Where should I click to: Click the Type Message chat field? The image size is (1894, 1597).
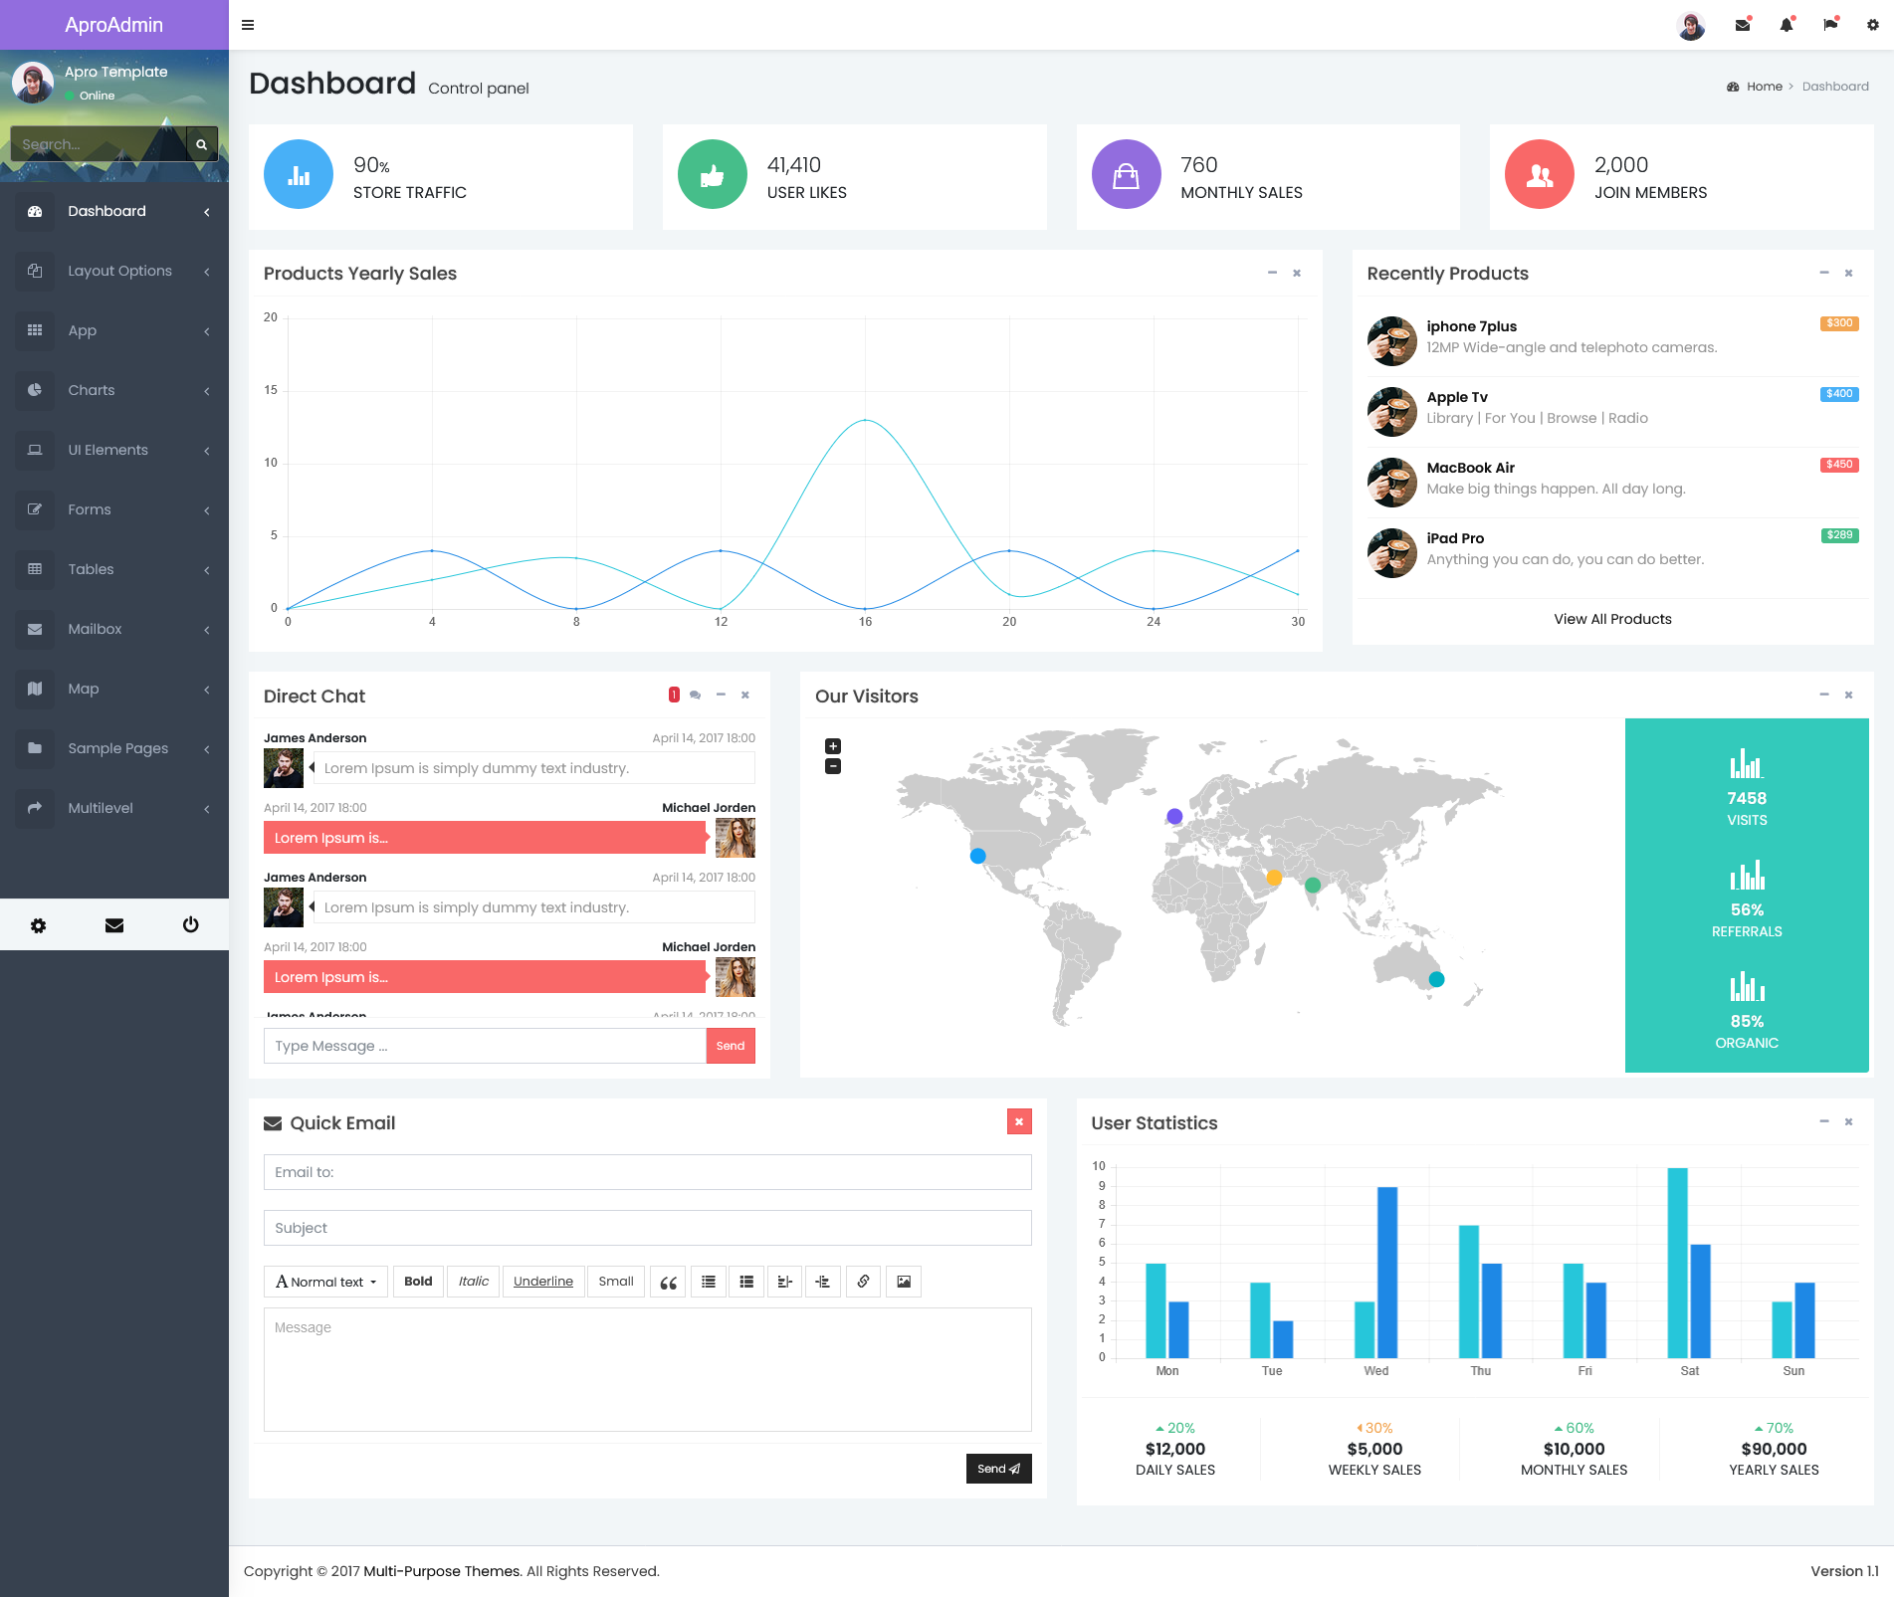485,1046
